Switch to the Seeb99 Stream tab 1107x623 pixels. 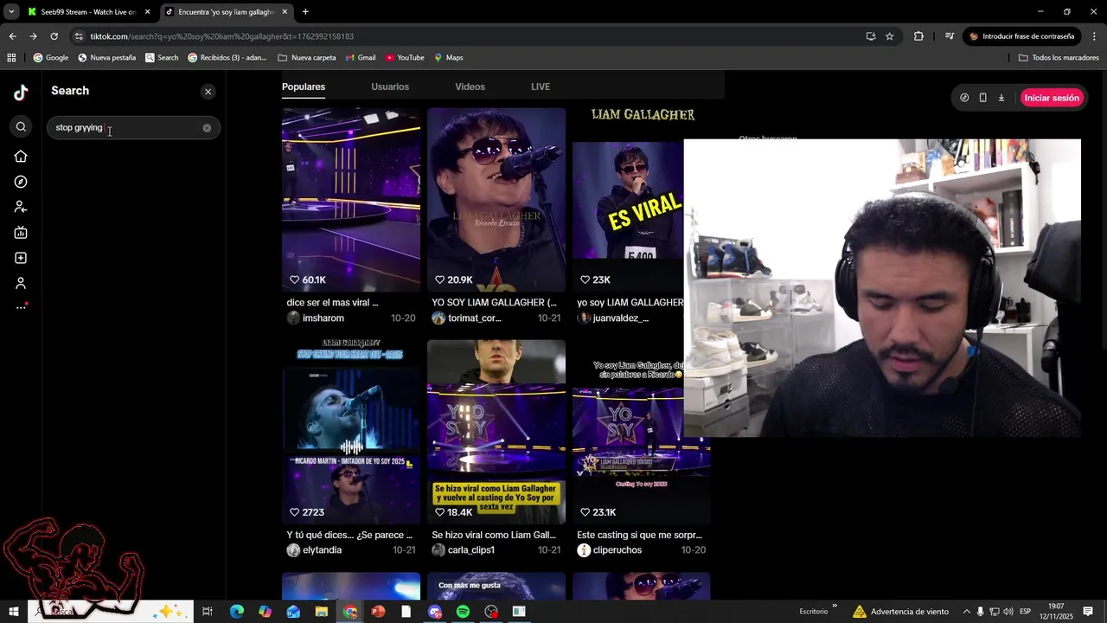(86, 12)
